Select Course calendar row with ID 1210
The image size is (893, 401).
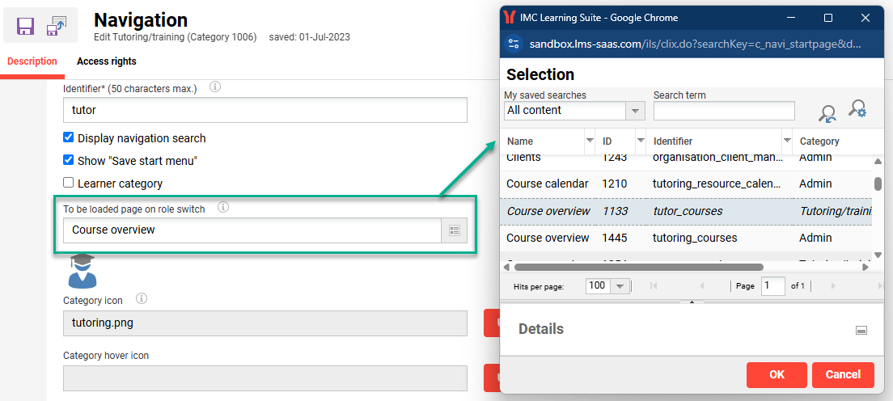click(x=686, y=184)
